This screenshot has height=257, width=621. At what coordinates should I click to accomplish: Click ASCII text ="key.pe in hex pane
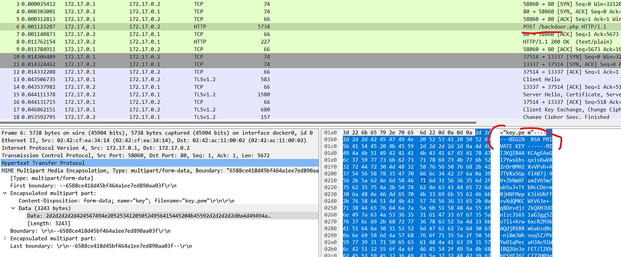pos(513,133)
